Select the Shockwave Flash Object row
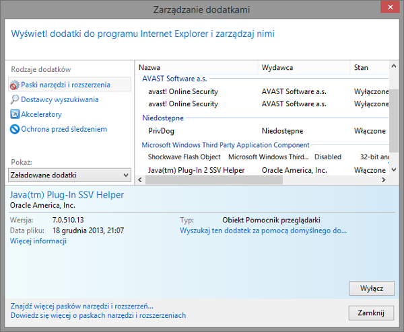The width and height of the screenshot is (404, 332). (262, 157)
